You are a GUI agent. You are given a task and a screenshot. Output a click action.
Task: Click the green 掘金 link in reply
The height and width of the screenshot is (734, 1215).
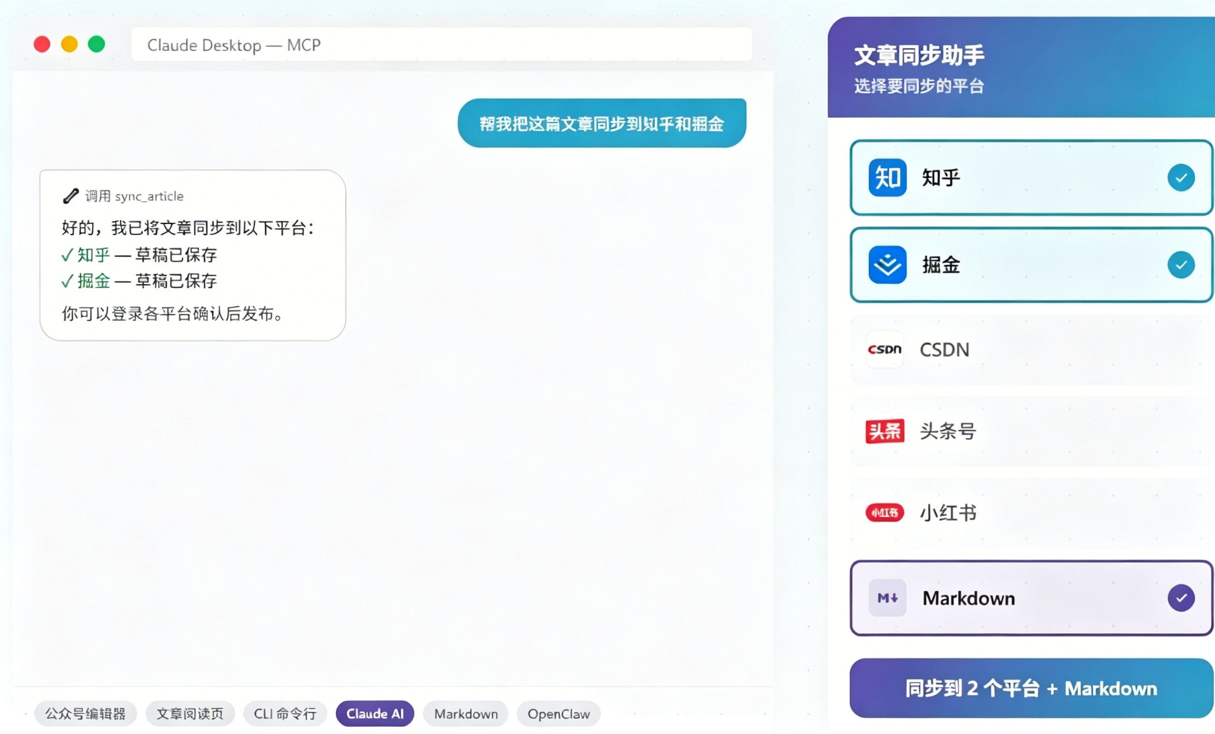(x=94, y=281)
